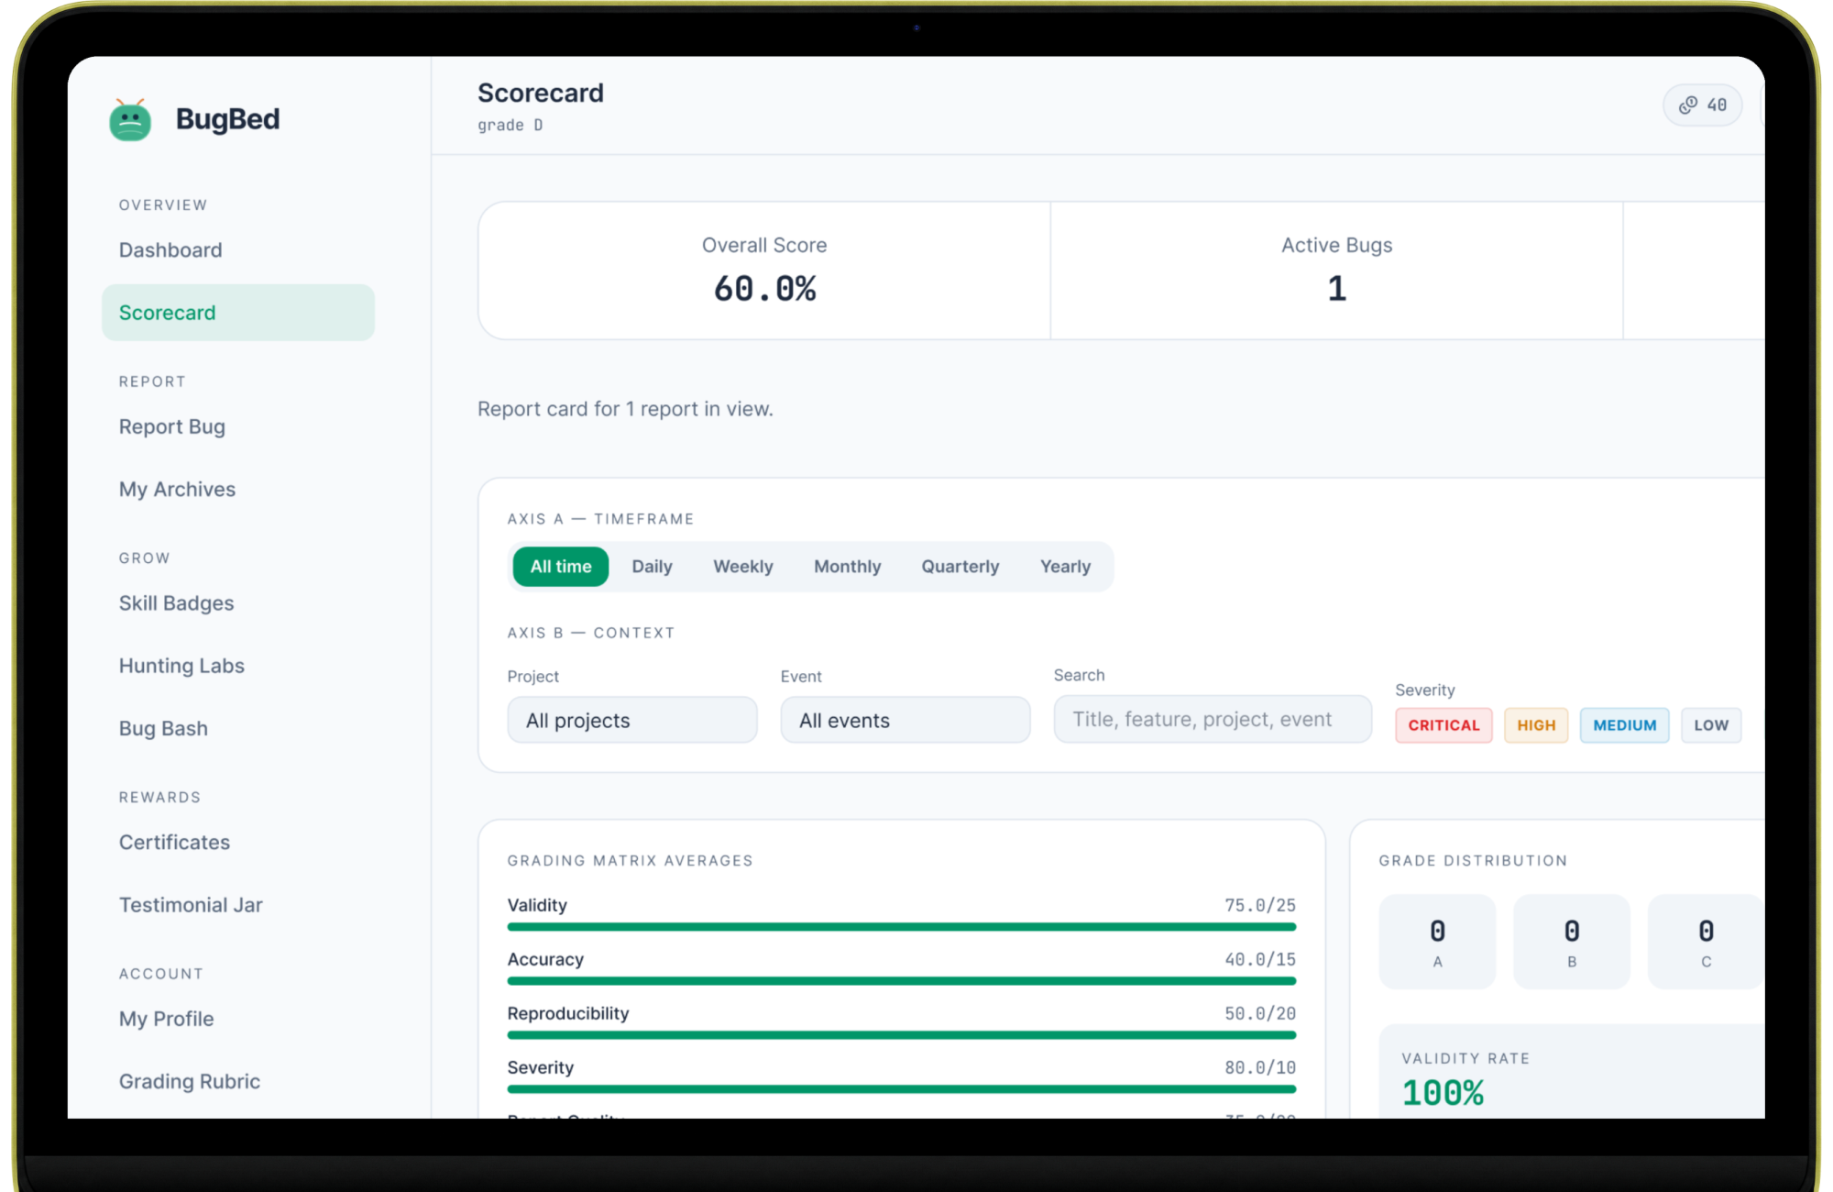
Task: Click the Overall Score 60.0% value
Action: [x=764, y=290]
